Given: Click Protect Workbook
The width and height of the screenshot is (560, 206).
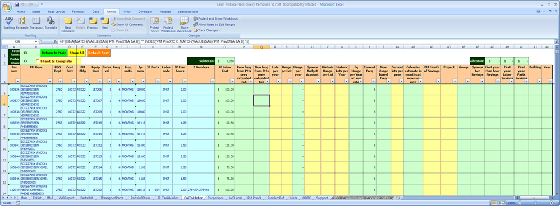Looking at the screenshot, I should point(168,25).
